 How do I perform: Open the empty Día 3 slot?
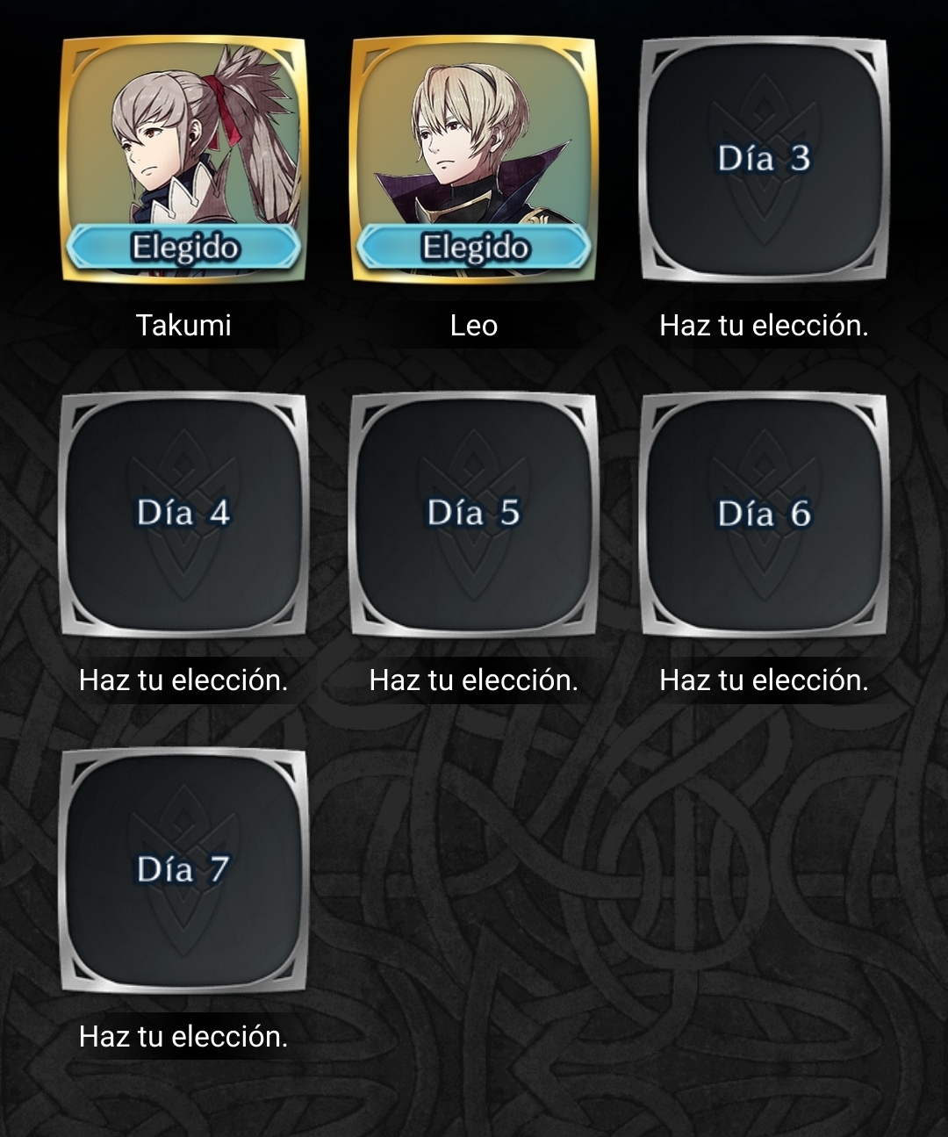coord(764,159)
